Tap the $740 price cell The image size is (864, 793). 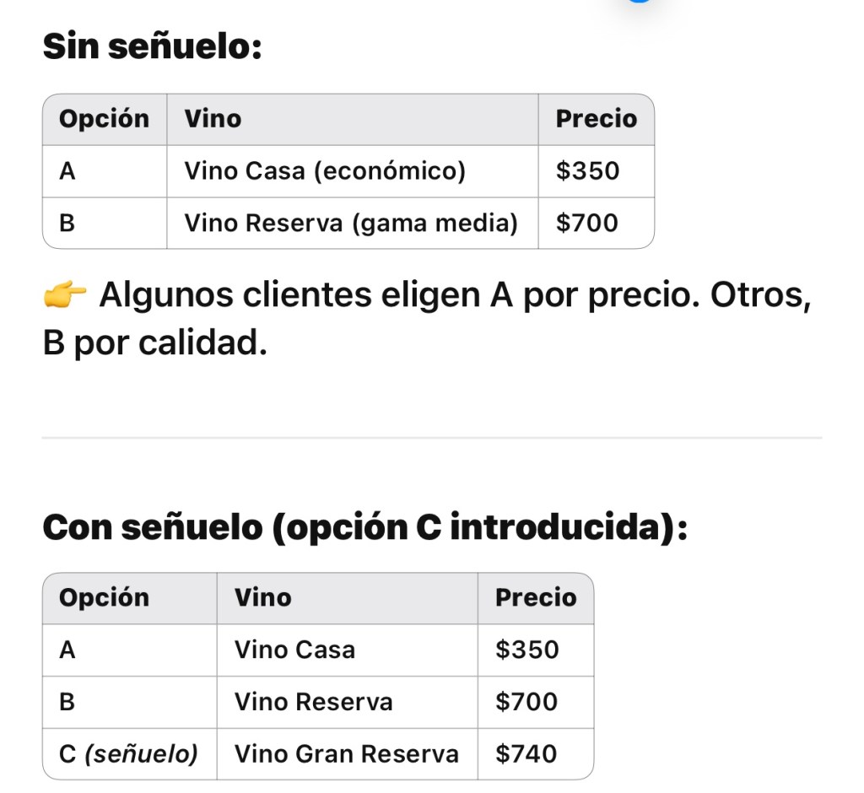[526, 753]
